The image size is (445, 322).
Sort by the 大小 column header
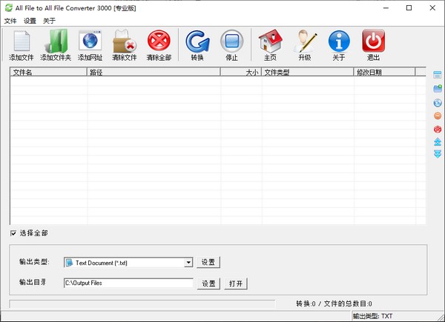(x=240, y=73)
